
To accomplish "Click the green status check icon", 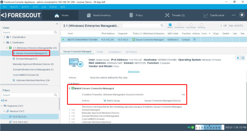I will point(193,127).
